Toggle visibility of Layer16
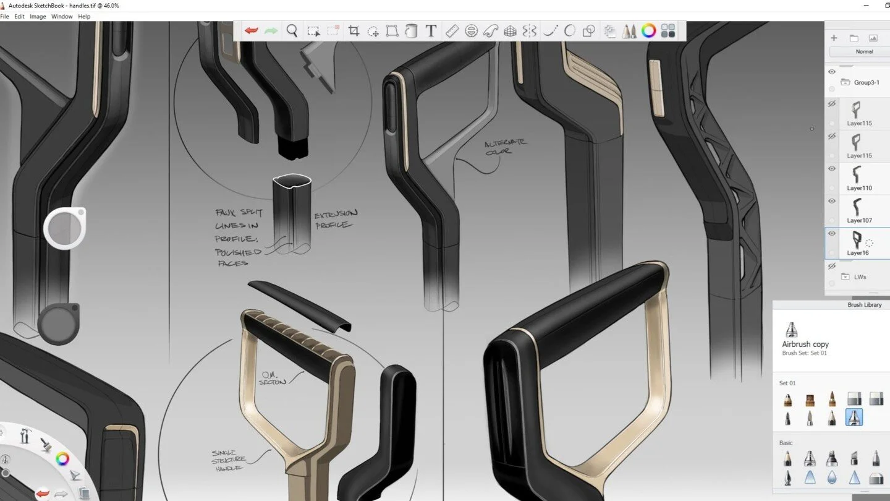 pos(832,233)
